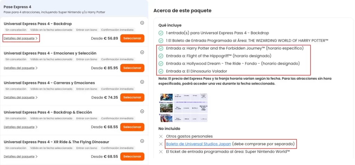Open Detalles del paquete for Backdrop pass
The image size is (355, 165).
click(20, 38)
